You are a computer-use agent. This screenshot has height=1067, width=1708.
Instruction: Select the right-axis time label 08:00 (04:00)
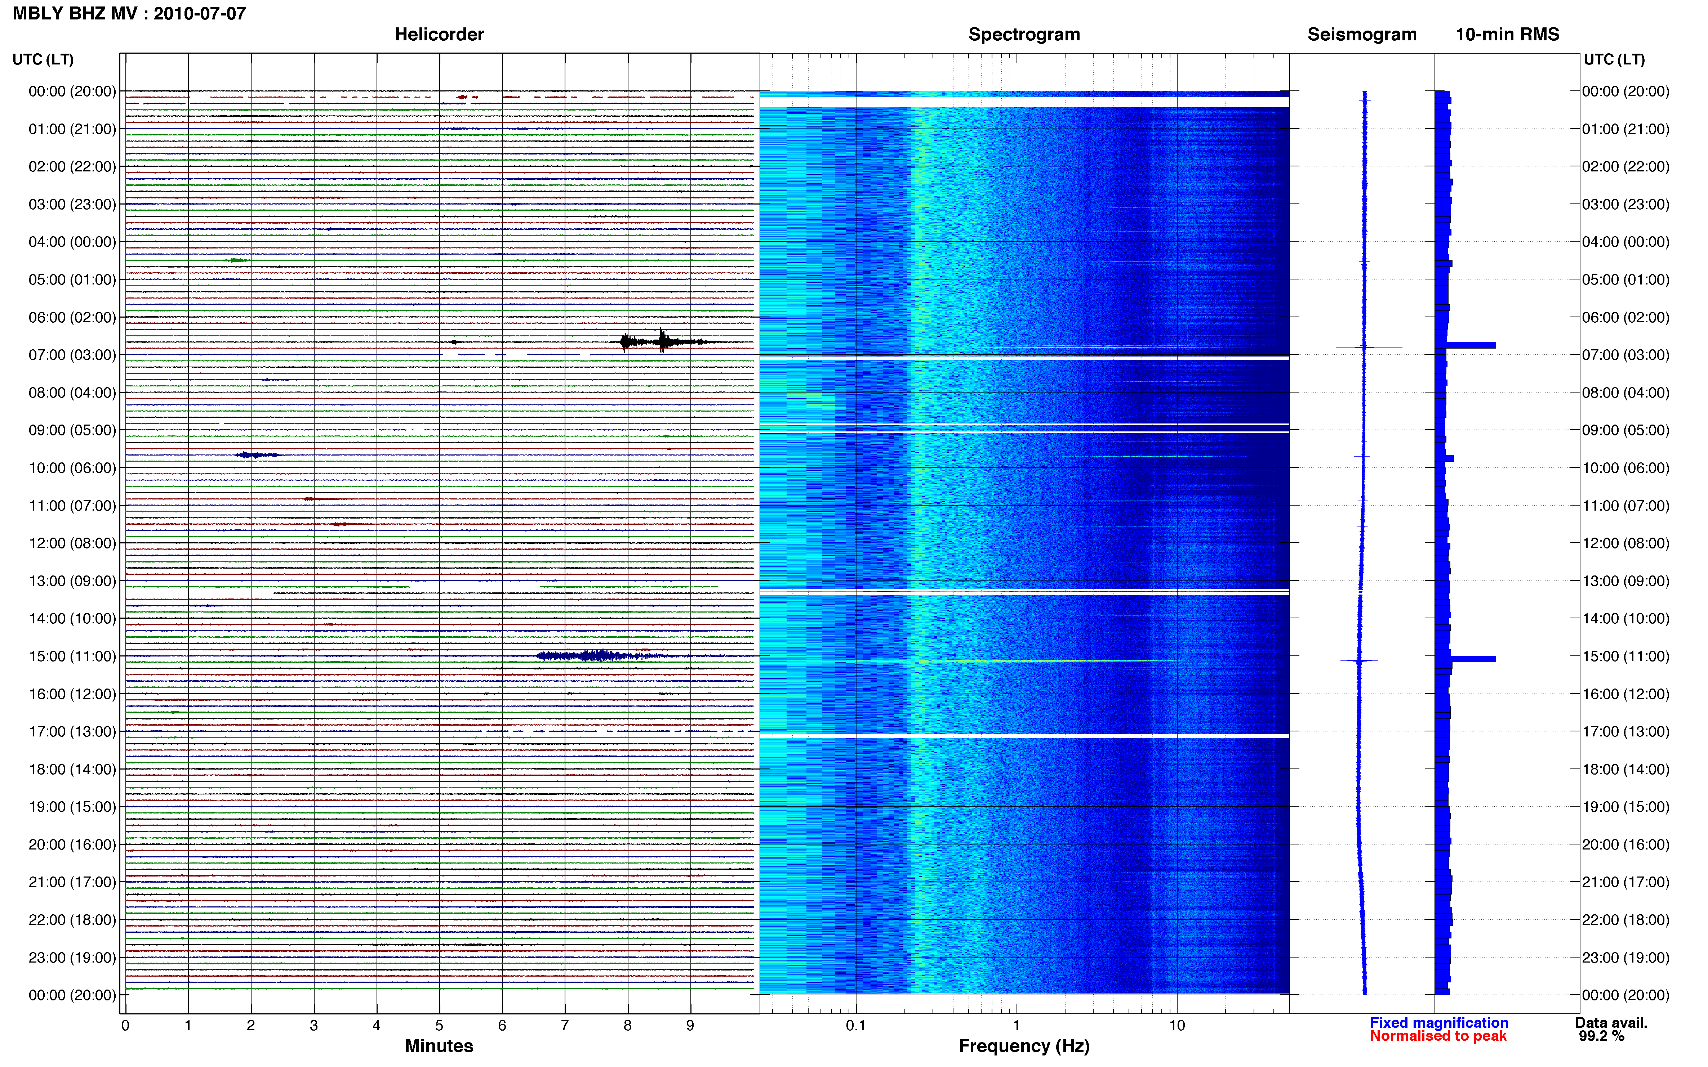pos(1625,393)
